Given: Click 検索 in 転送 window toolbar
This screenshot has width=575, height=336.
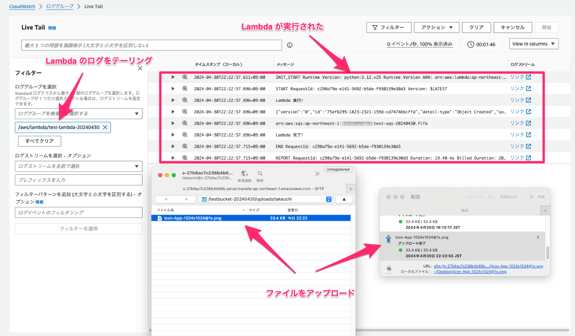Looking at the screenshot, I should coord(541,197).
